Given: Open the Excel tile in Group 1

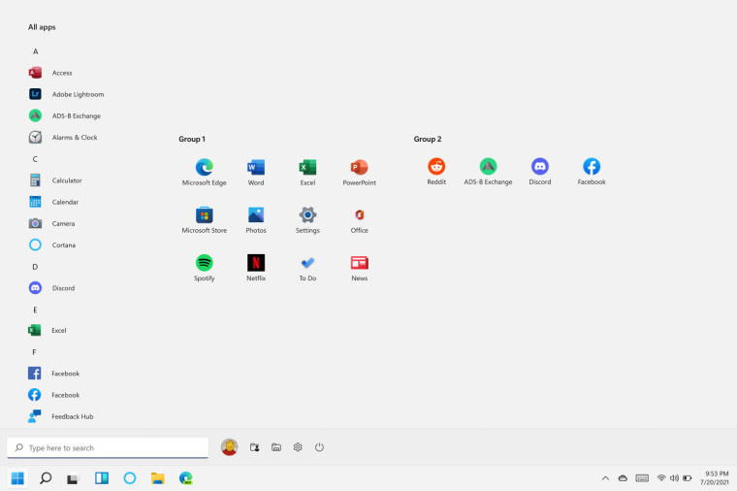Looking at the screenshot, I should click(x=307, y=172).
